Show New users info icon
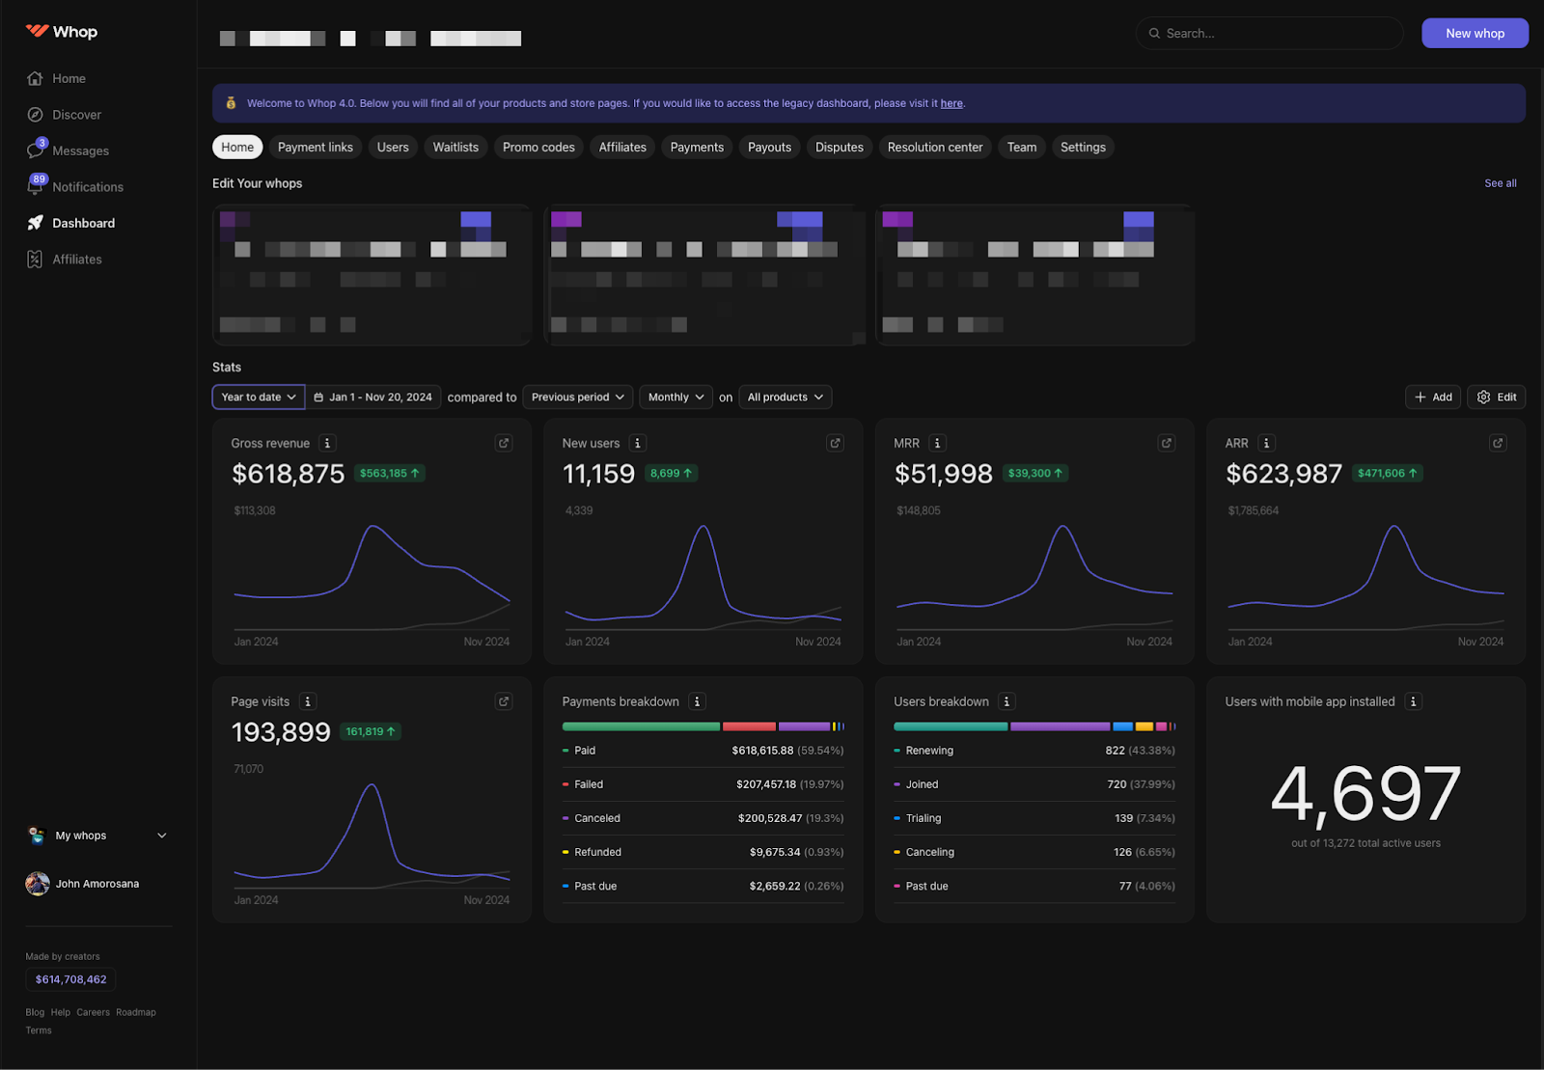Screen dimensions: 1544x1070 click(637, 443)
